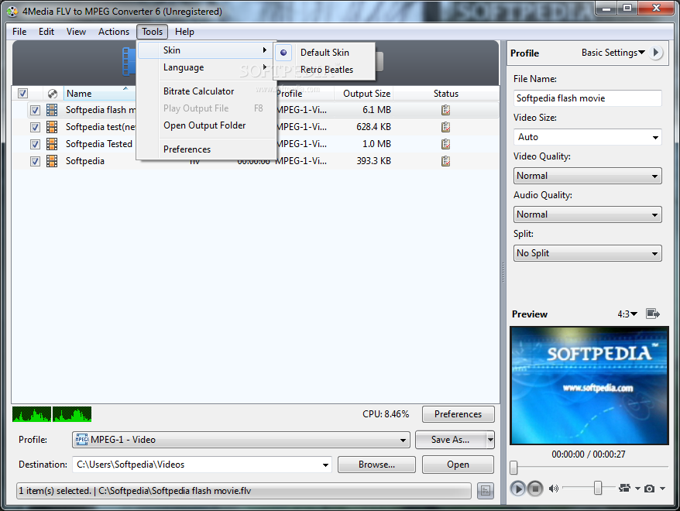Open the Video Quality dropdown
680x511 pixels.
588,176
